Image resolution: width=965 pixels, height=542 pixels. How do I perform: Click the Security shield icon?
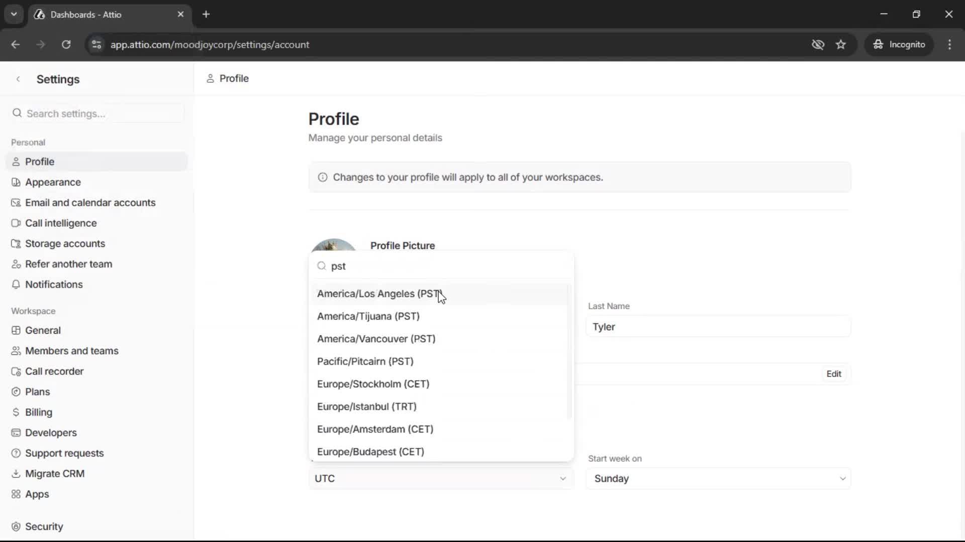click(x=16, y=526)
